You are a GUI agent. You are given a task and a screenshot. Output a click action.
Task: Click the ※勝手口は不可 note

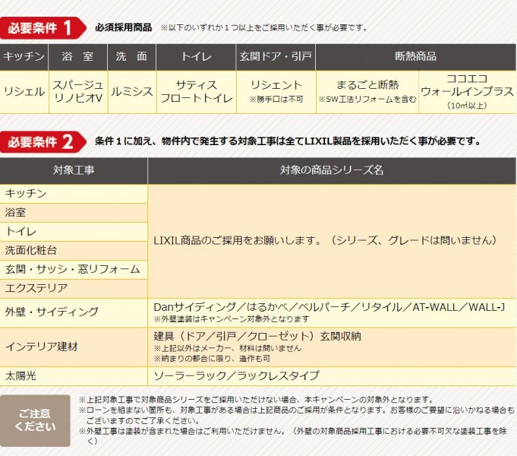coord(276,99)
